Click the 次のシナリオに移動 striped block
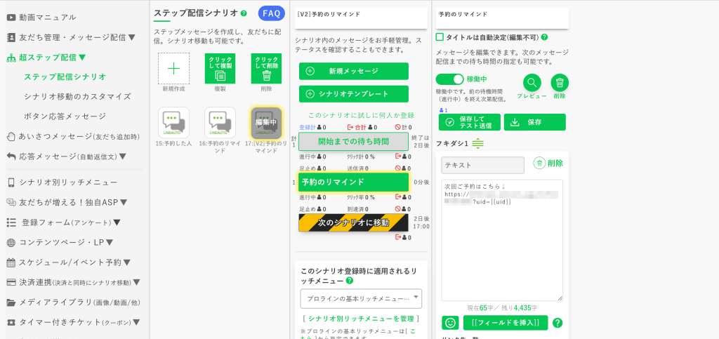 click(x=354, y=222)
